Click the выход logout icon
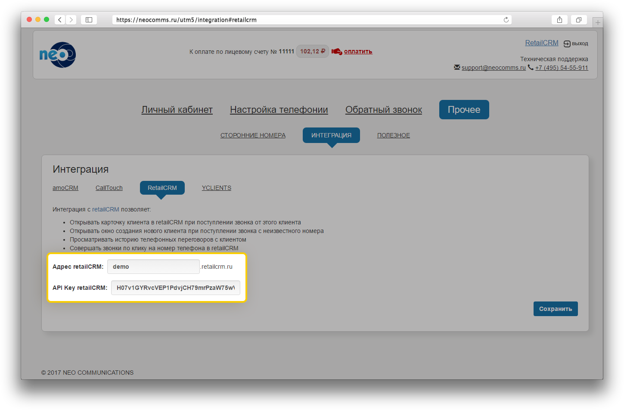This screenshot has width=624, height=410. click(567, 43)
